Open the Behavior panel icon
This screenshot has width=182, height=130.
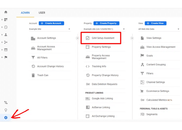[x=6, y=50]
